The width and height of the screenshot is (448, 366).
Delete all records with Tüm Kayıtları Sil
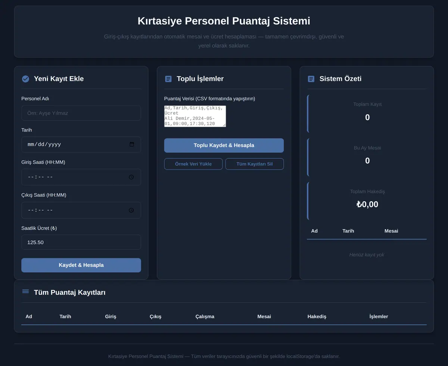click(255, 164)
